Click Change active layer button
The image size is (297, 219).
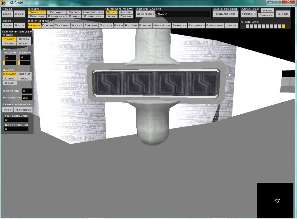click(x=145, y=14)
